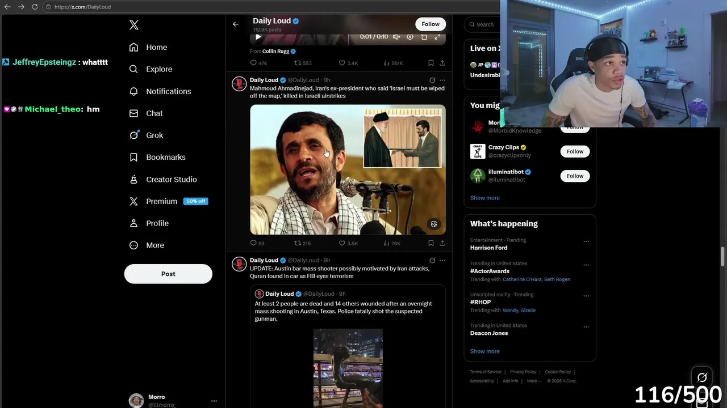Open Creator Studio
This screenshot has height=408, width=727.
163,179
